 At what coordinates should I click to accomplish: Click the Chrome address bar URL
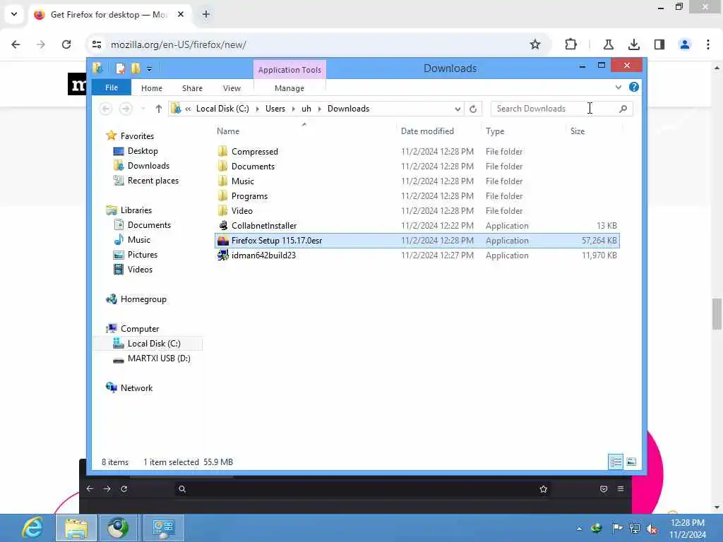(x=179, y=44)
